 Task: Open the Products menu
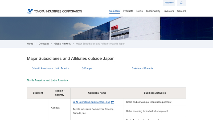click(128, 11)
